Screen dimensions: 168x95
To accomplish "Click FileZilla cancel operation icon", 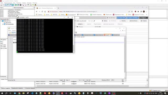I will point(20,5).
